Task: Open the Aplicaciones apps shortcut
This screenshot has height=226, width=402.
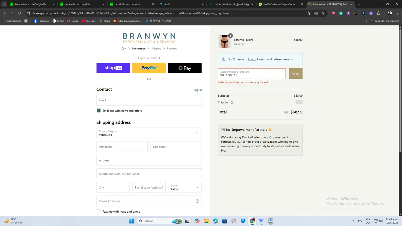Action: click(x=12, y=21)
